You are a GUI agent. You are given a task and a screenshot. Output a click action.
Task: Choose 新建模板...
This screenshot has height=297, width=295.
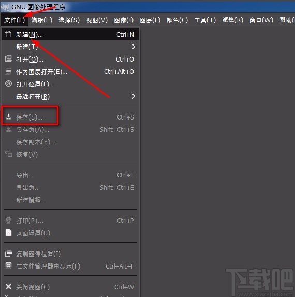[x=70, y=200]
